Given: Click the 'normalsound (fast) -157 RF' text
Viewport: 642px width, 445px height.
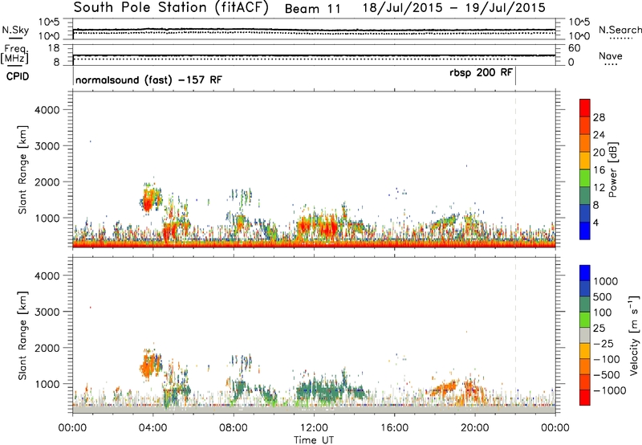Looking at the screenshot, I should (148, 80).
